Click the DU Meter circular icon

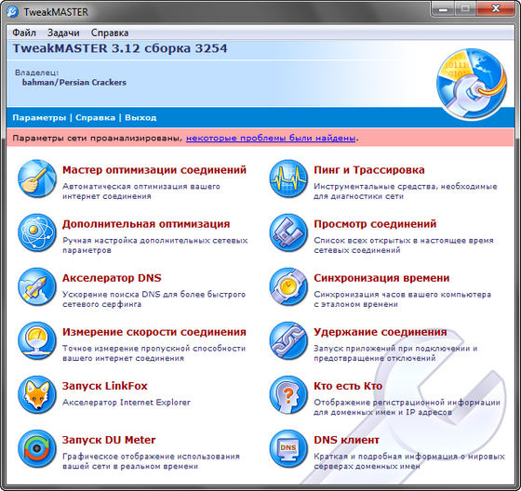(37, 449)
